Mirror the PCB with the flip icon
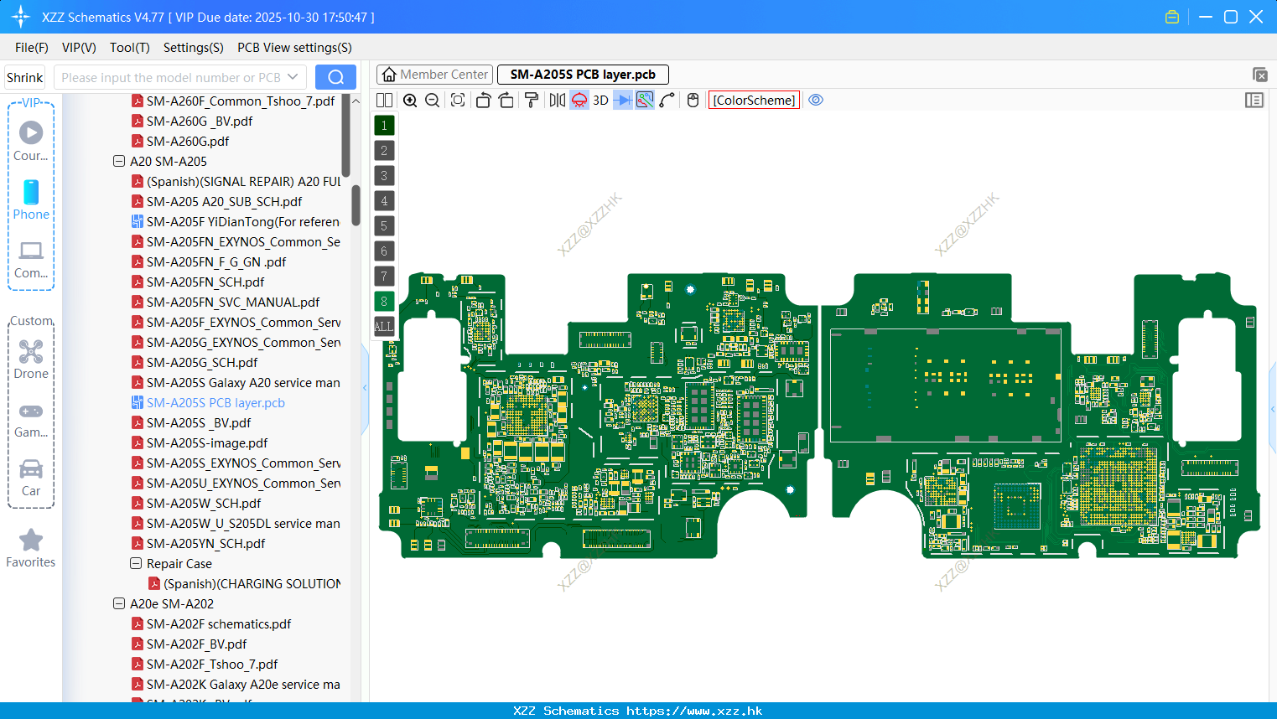 [558, 101]
